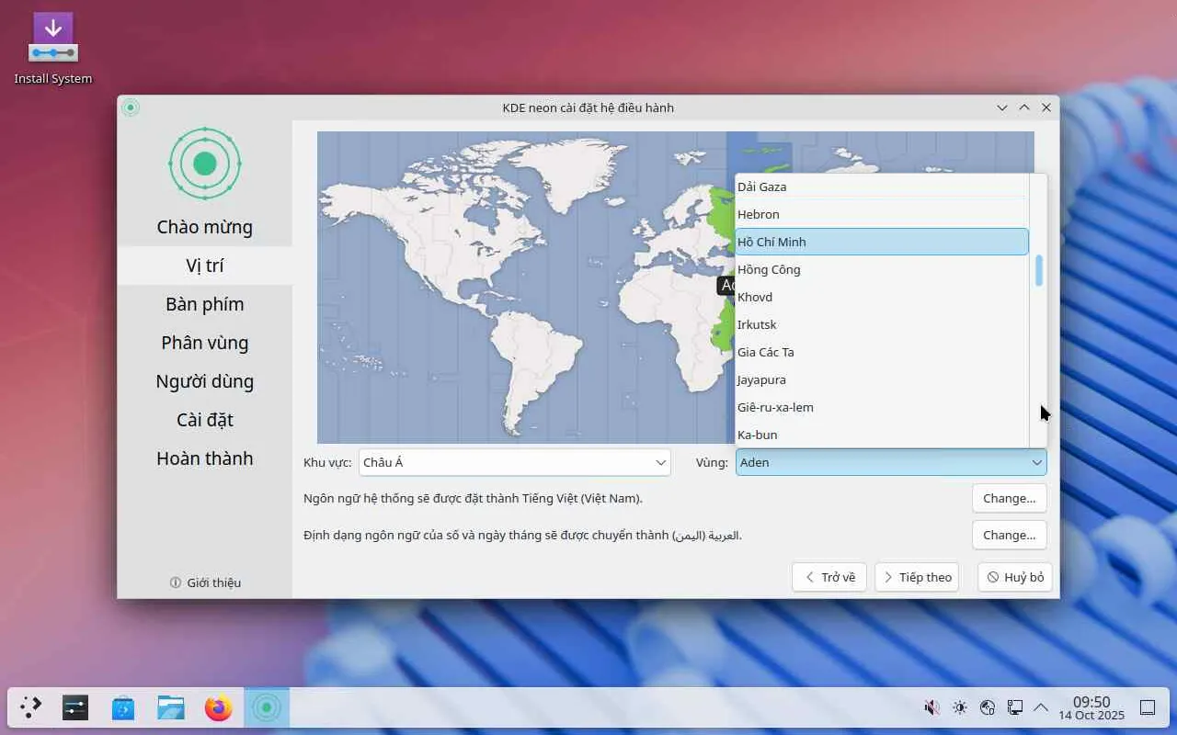Select Ka-bun in the zone list
This screenshot has height=735, width=1177.
coord(882,435)
